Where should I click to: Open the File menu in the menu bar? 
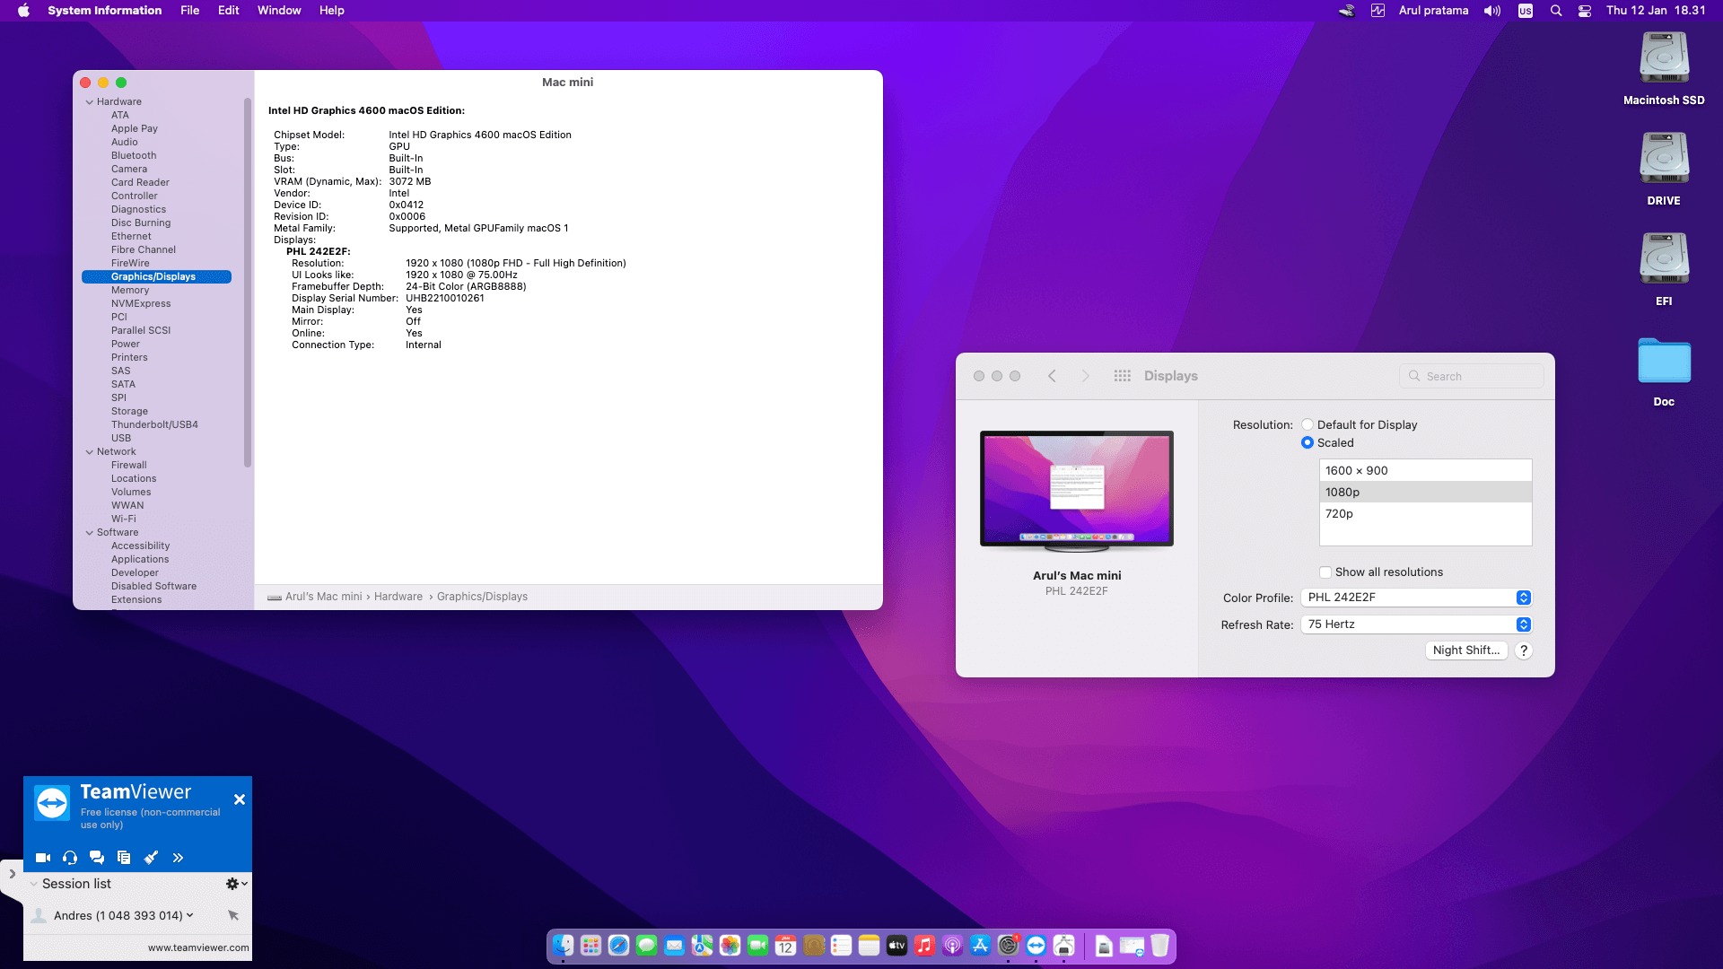pos(189,11)
